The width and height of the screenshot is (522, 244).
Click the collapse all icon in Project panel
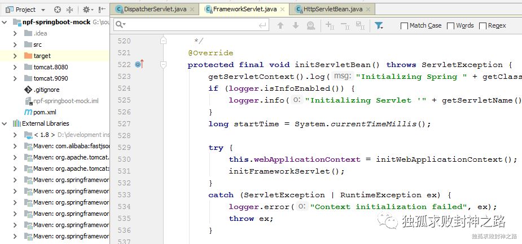pos(69,10)
